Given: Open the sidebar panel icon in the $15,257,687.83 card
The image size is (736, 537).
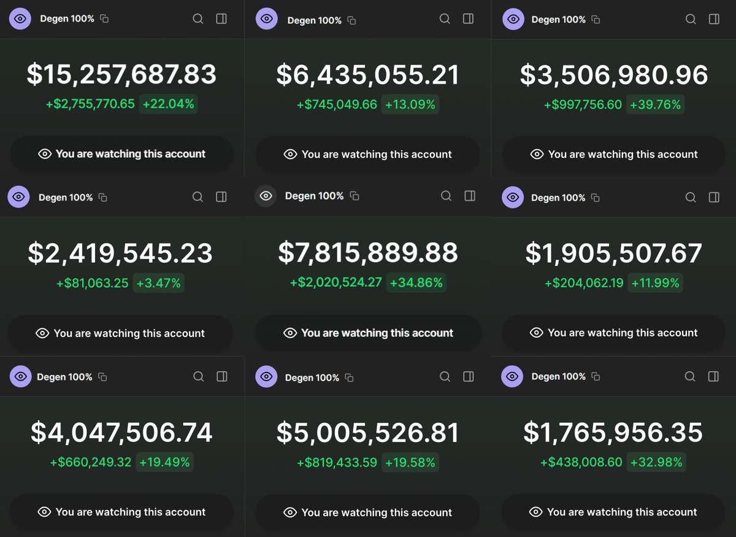Looking at the screenshot, I should point(221,19).
